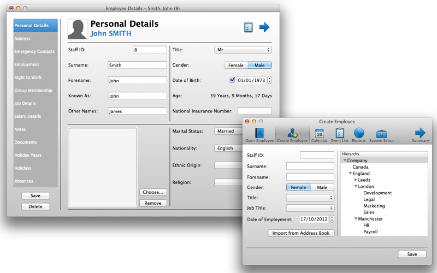The height and width of the screenshot is (273, 437).
Task: Switch to the Address section
Action: click(36, 38)
